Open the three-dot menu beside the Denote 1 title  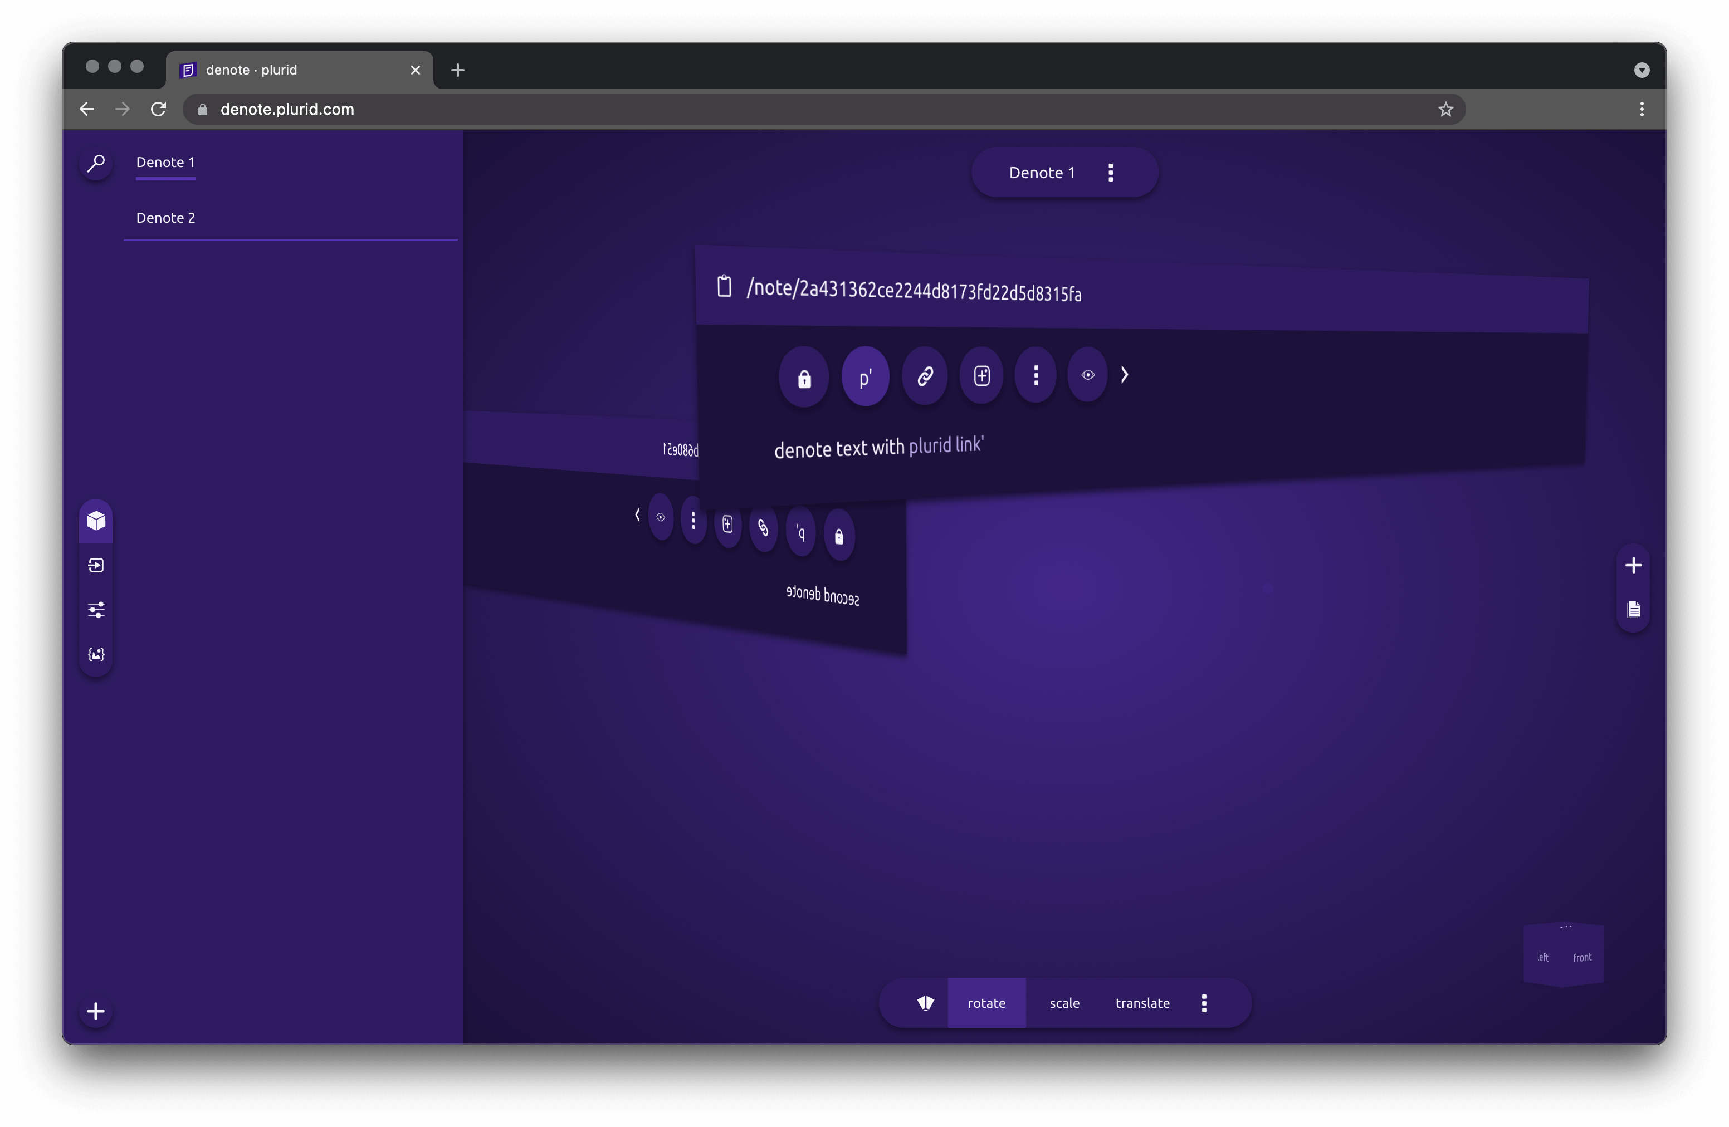(1110, 172)
